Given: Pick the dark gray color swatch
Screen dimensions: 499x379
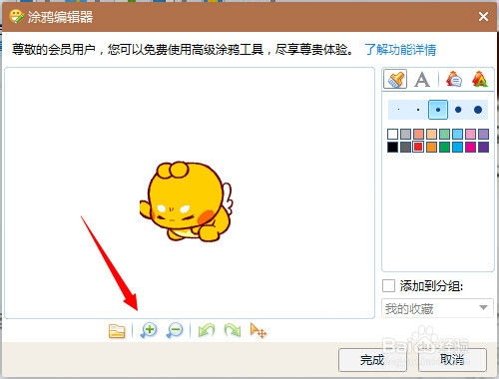Looking at the screenshot, I should pos(405,147).
